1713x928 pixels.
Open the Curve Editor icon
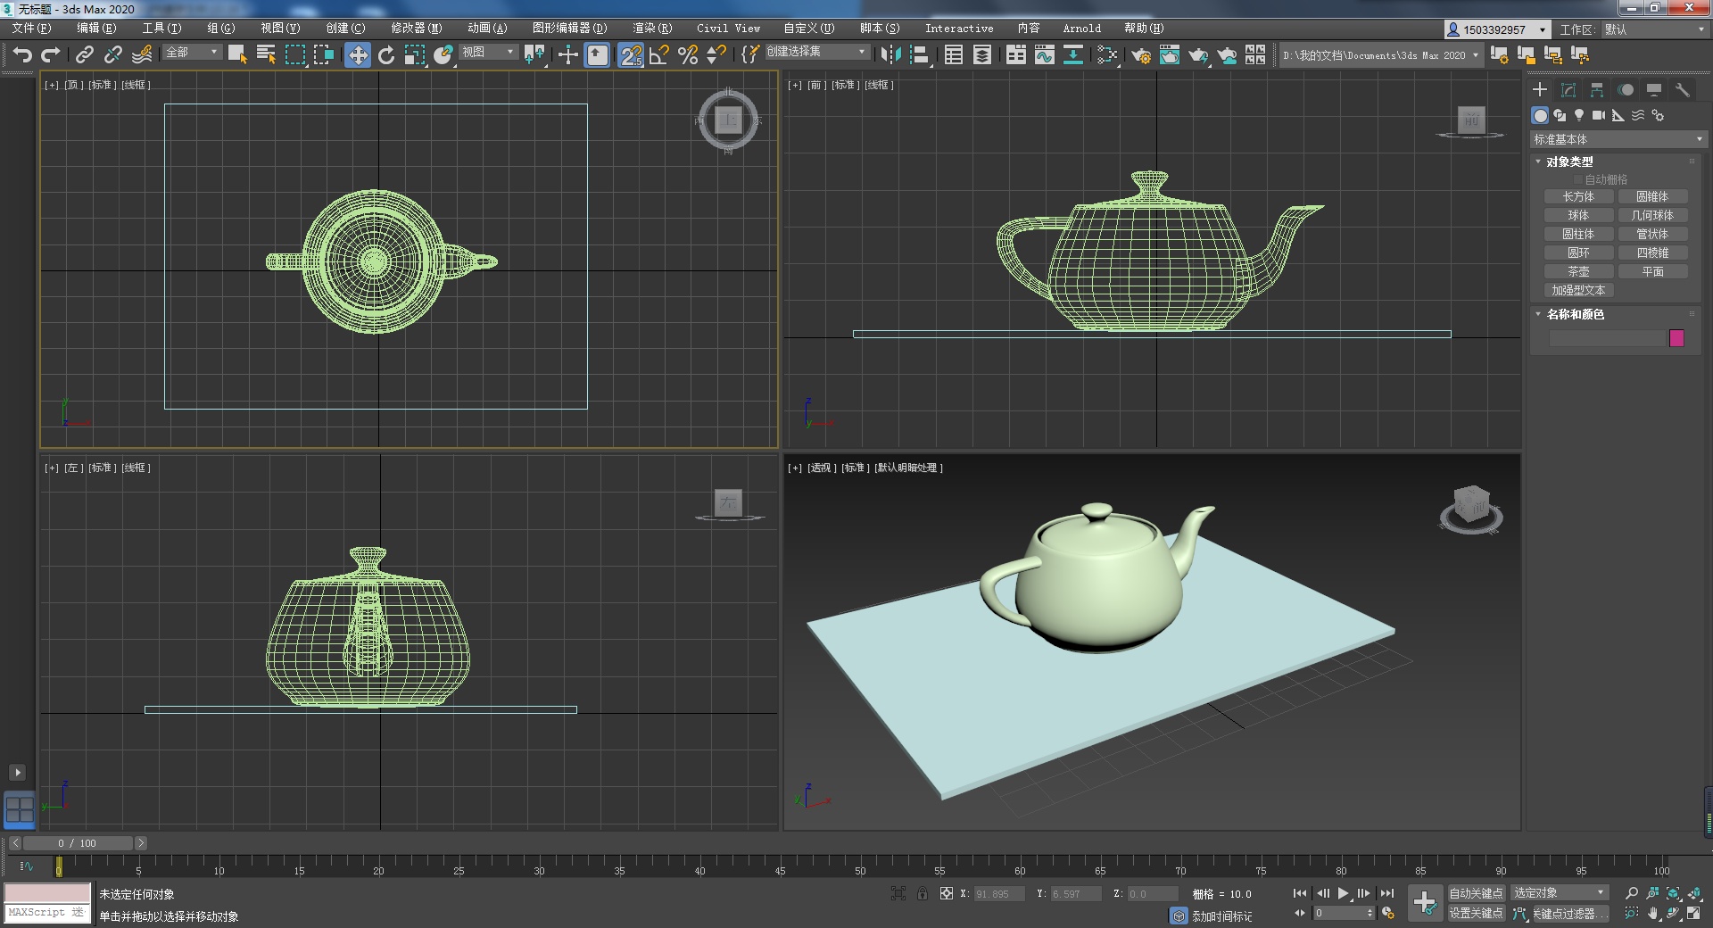point(1045,55)
